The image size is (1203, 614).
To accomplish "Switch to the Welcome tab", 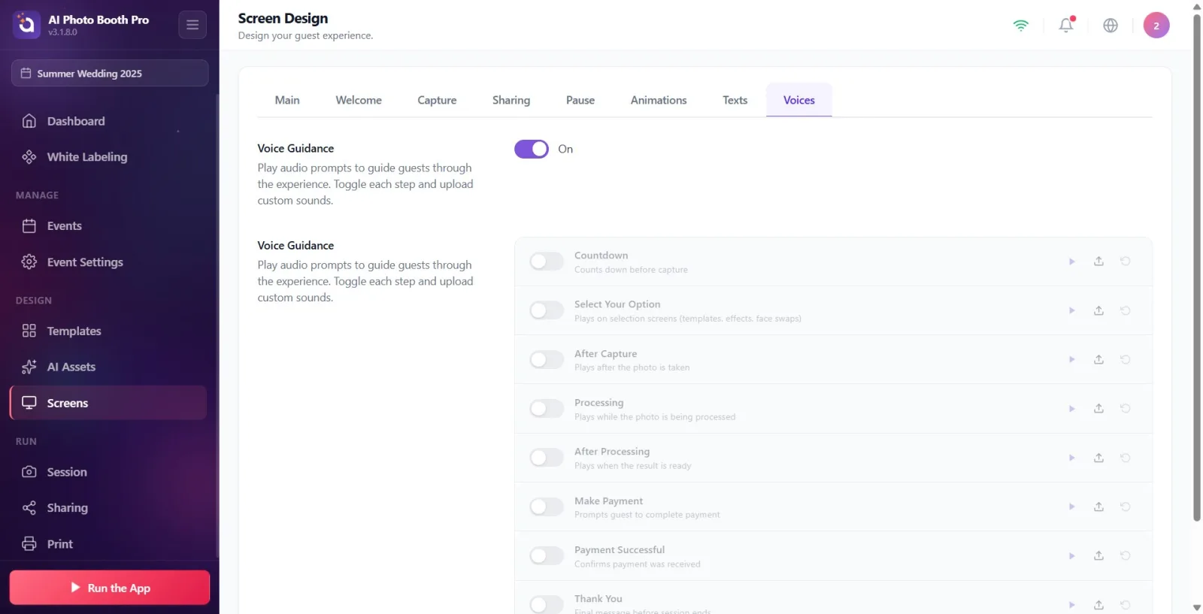I will pos(359,100).
